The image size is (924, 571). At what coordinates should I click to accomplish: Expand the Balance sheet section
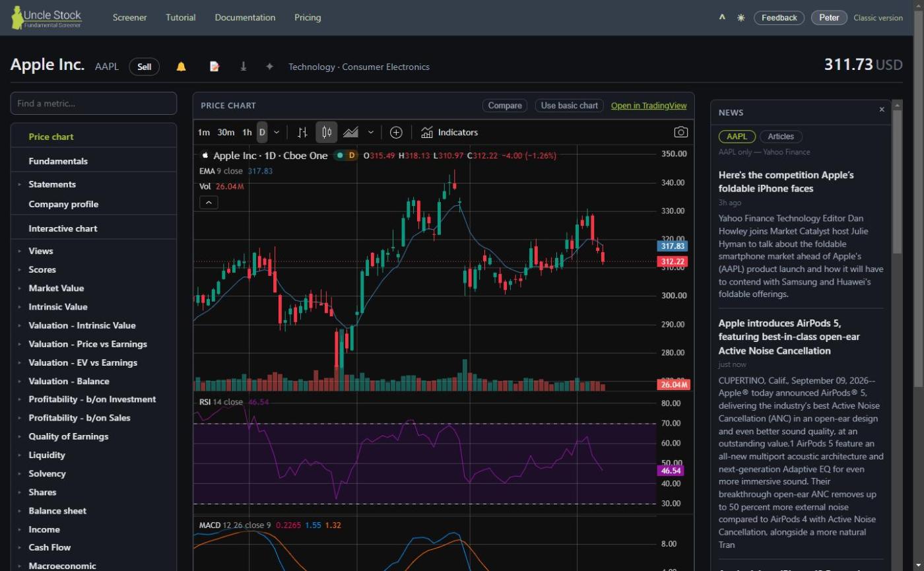57,511
